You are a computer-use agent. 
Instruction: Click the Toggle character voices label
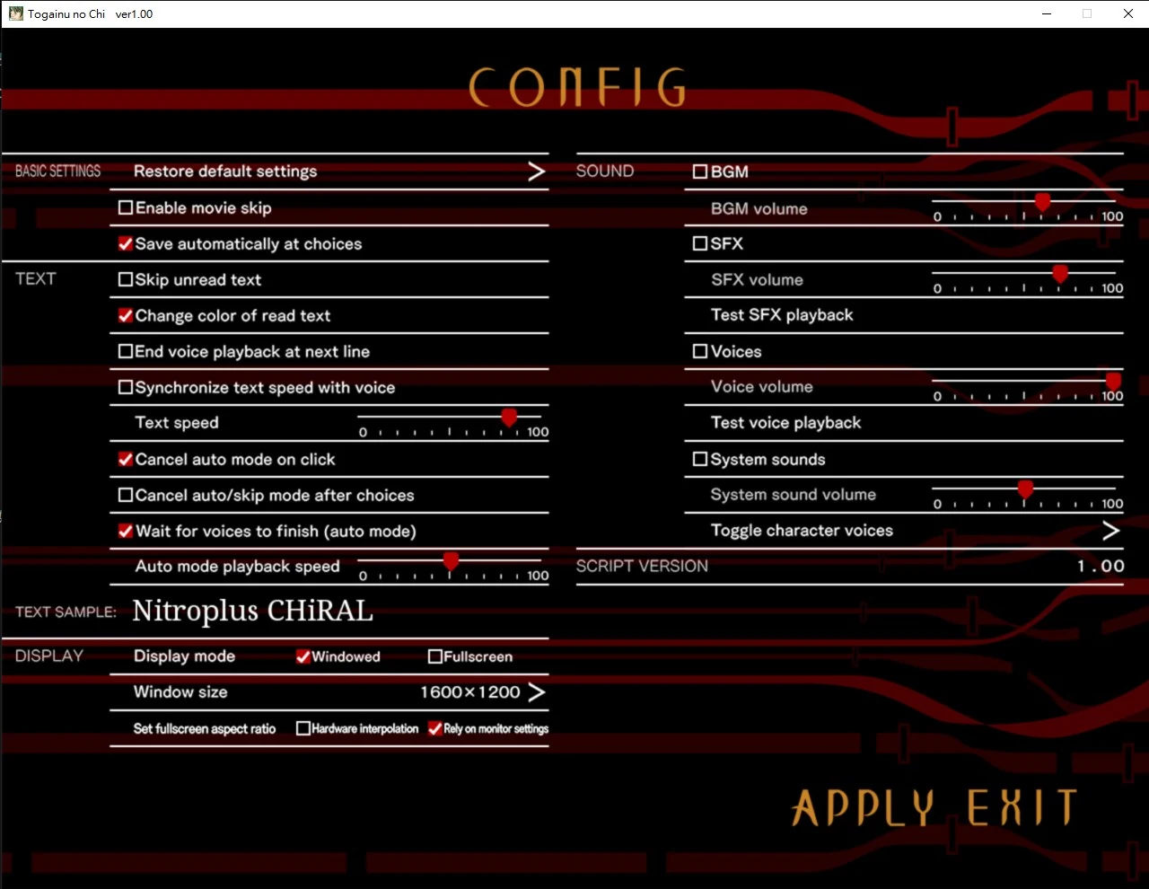(802, 531)
